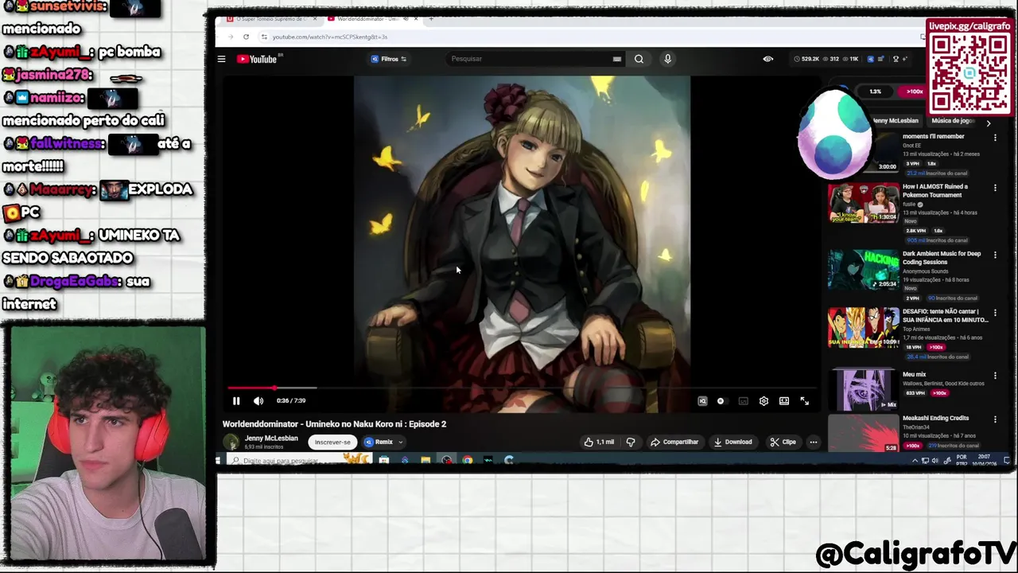
Task: Open the 529.2K stats pill in header
Action: click(806, 59)
